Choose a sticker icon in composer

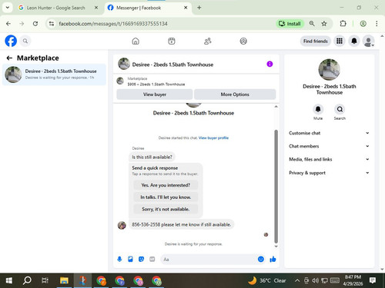pyautogui.click(x=141, y=260)
